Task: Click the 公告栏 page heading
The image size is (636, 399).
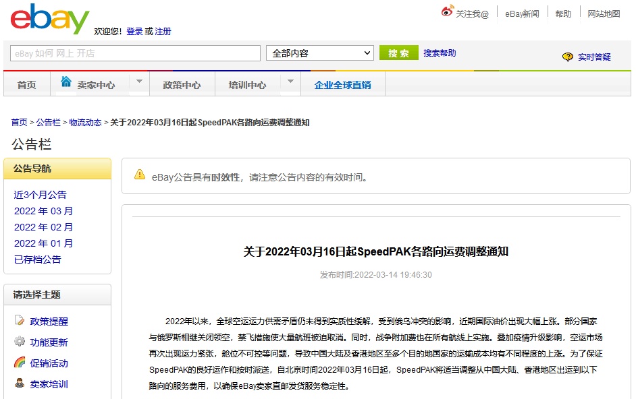Action: (x=32, y=144)
